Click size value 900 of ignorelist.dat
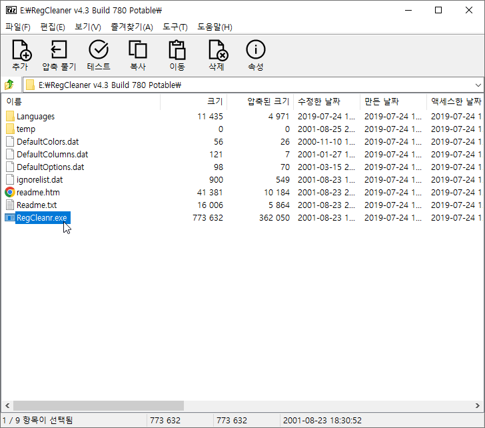485x428 pixels. [x=216, y=180]
